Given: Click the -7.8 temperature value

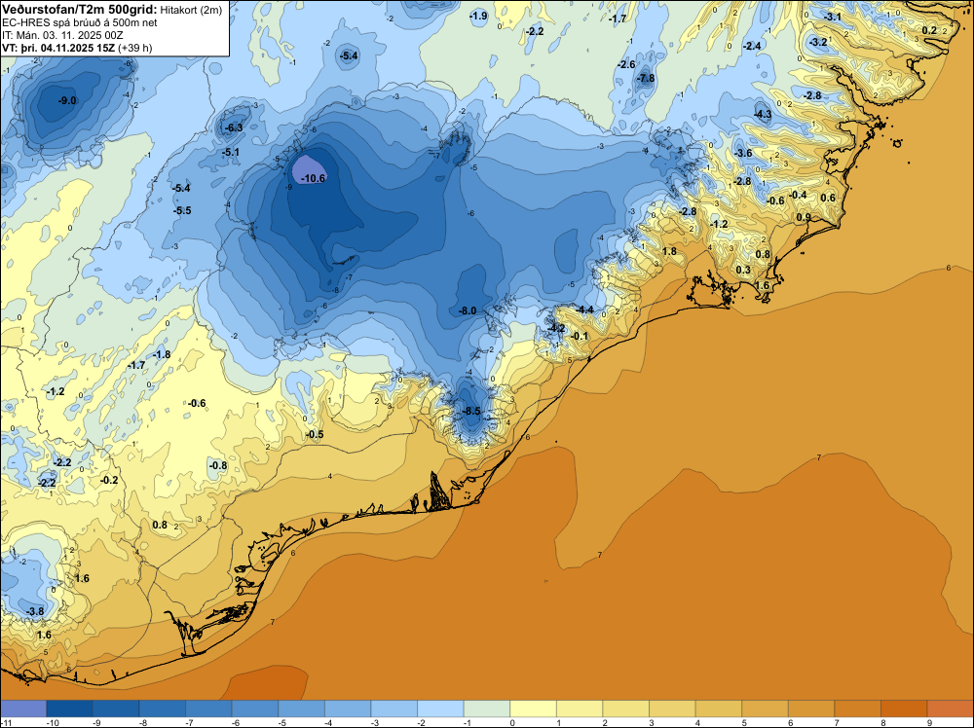Looking at the screenshot, I should (646, 78).
